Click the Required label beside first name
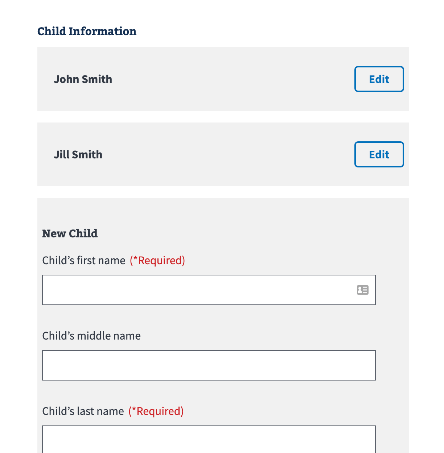Viewport: 444px width, 453px height. [x=157, y=260]
